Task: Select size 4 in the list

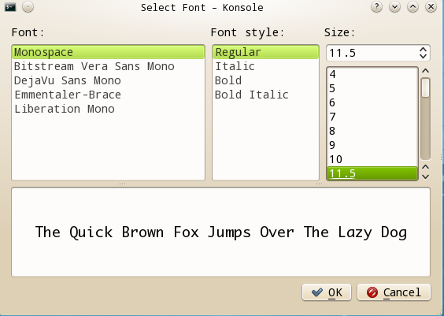Action: (372, 74)
